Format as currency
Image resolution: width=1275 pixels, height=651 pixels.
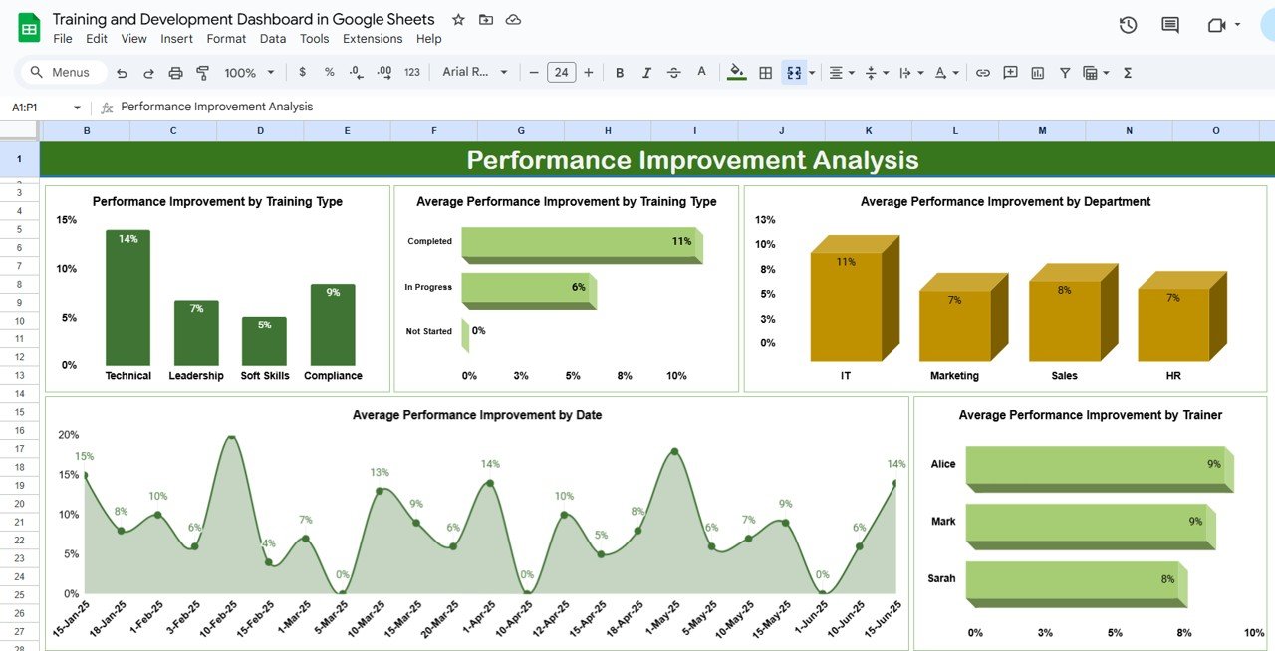[x=302, y=73]
